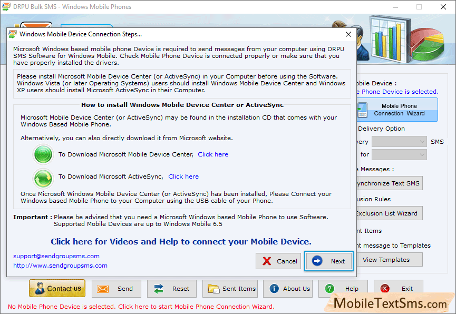Click the bar chart graphic in header
This screenshot has width=456, height=314.
390,38
